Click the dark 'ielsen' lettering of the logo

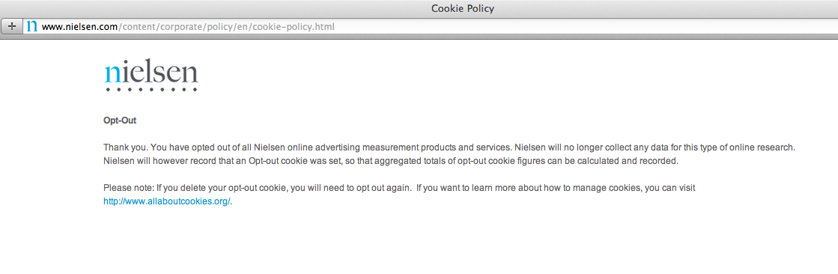coord(159,72)
